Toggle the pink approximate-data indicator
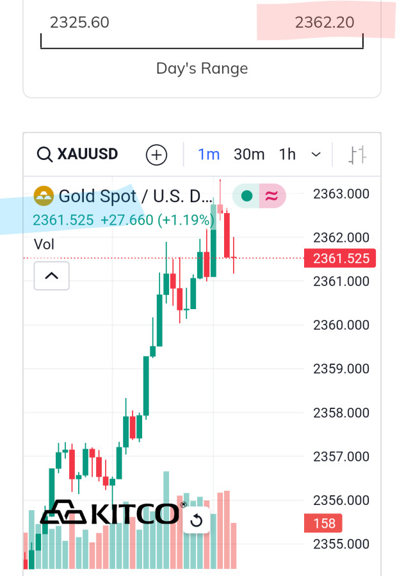404x576 pixels. click(x=272, y=196)
